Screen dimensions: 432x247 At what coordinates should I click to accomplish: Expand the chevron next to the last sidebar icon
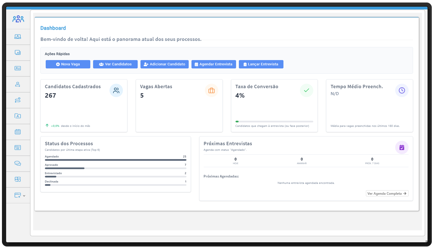pos(24,195)
